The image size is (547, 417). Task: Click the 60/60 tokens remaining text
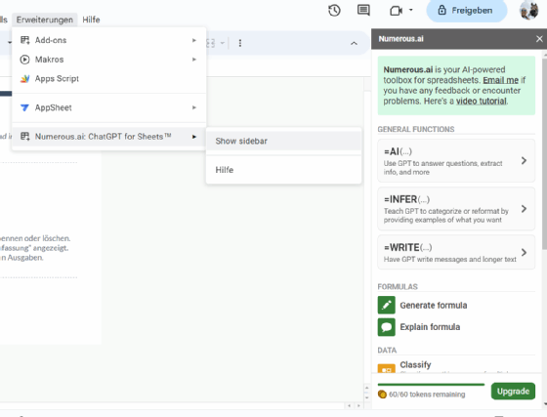[x=427, y=395]
